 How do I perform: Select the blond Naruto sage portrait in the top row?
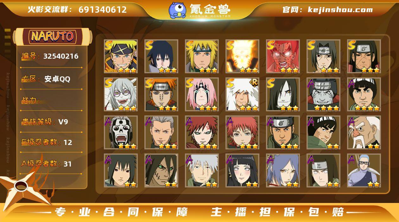121,56
